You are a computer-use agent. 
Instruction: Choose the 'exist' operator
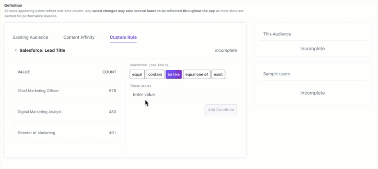click(x=218, y=74)
